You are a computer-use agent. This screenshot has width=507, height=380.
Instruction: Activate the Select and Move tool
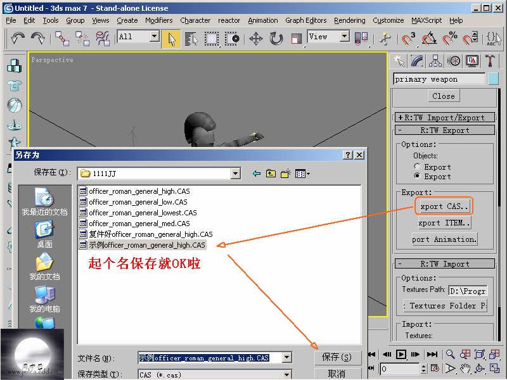(256, 38)
